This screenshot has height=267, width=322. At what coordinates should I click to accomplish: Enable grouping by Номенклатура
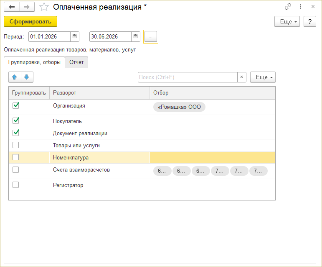click(15, 157)
